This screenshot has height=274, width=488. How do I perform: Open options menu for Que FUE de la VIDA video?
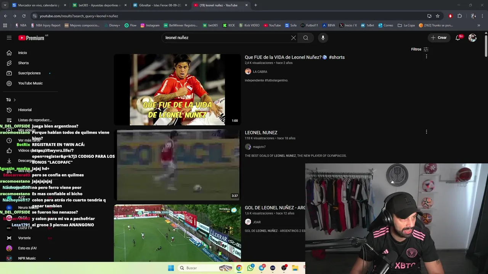pyautogui.click(x=426, y=56)
